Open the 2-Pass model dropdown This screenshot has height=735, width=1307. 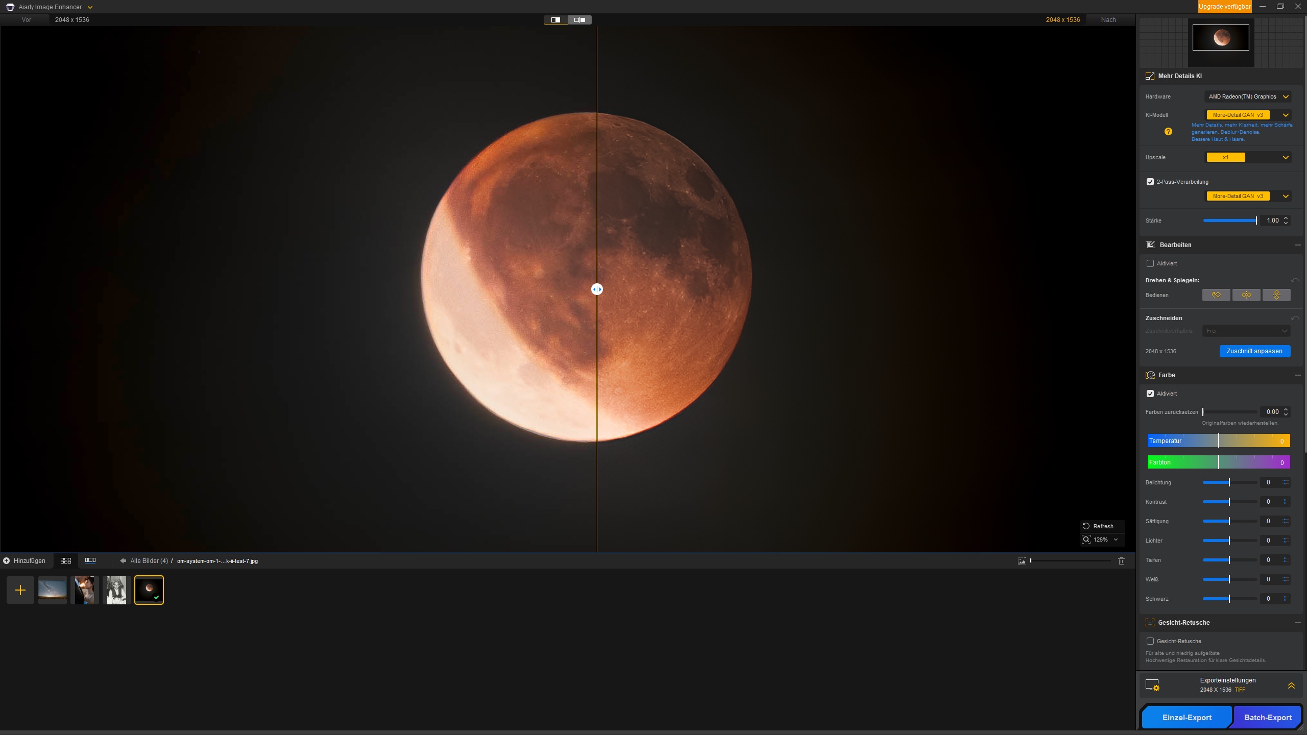1248,196
